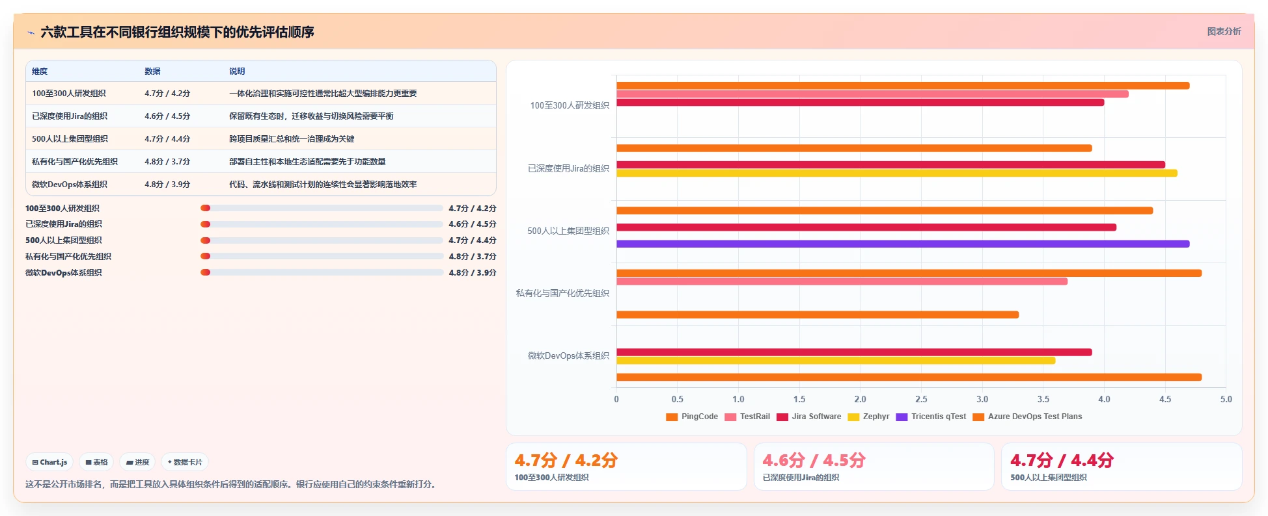1268x516 pixels.
Task: Click table value 4.8分 / 3.7分
Action: pos(167,162)
